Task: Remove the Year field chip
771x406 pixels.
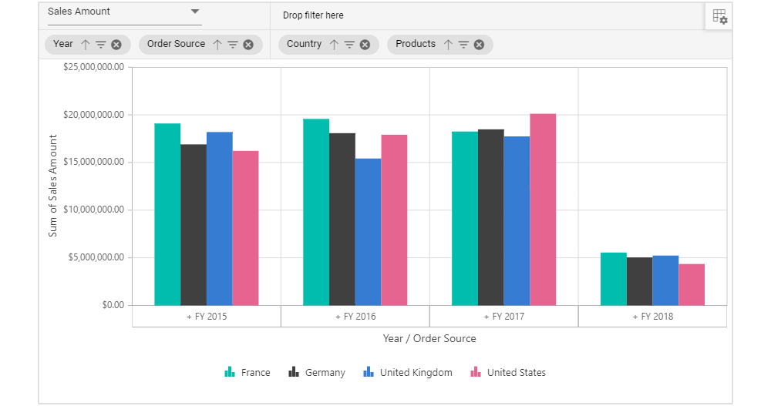Action: pos(116,45)
